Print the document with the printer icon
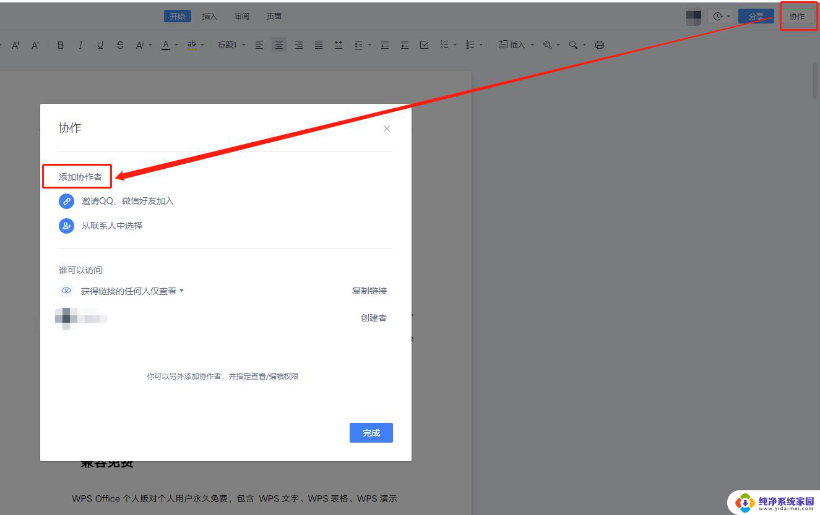The image size is (820, 515). (x=599, y=45)
